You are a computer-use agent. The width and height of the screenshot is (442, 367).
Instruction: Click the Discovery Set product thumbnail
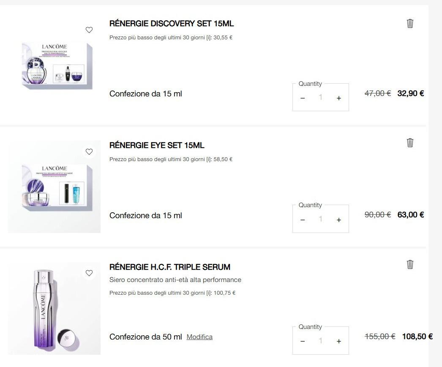pyautogui.click(x=57, y=66)
